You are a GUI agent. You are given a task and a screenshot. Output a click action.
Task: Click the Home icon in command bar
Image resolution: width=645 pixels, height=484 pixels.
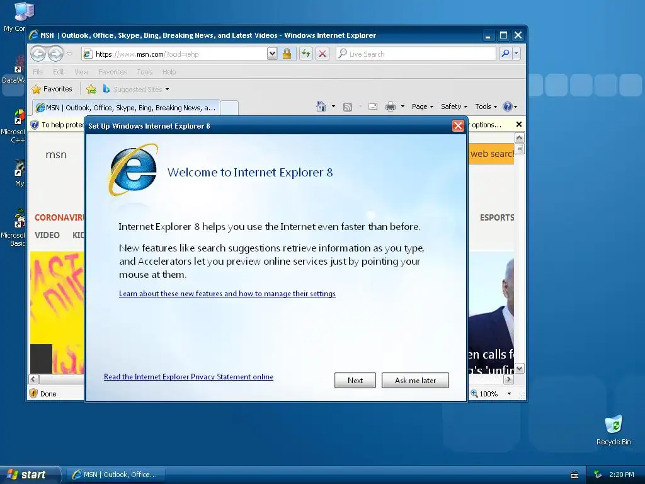321,107
